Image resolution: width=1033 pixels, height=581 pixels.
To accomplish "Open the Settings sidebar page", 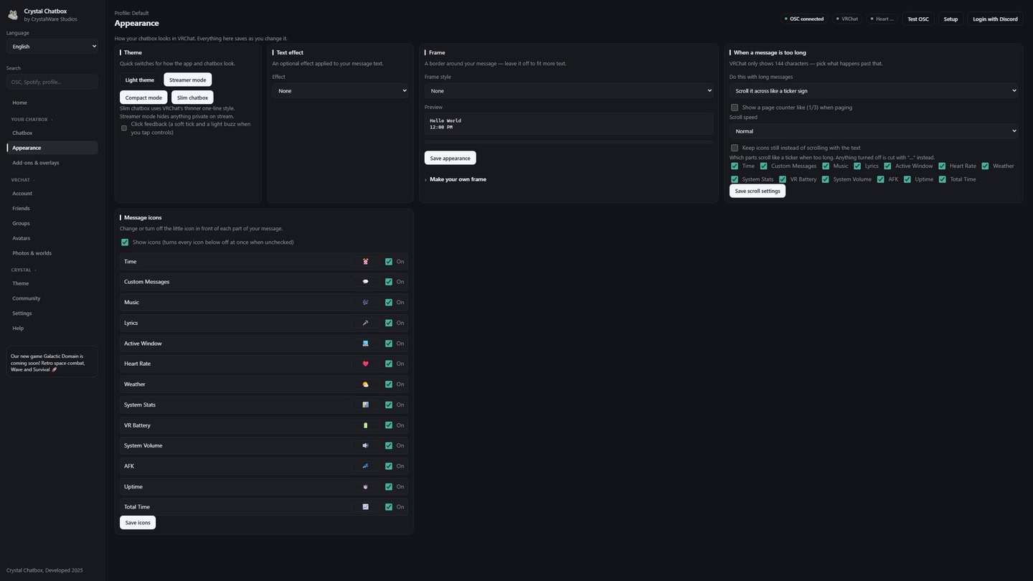I will (x=52, y=313).
